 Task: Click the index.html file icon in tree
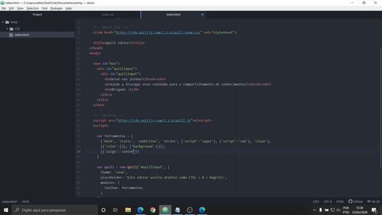click(x=11, y=35)
